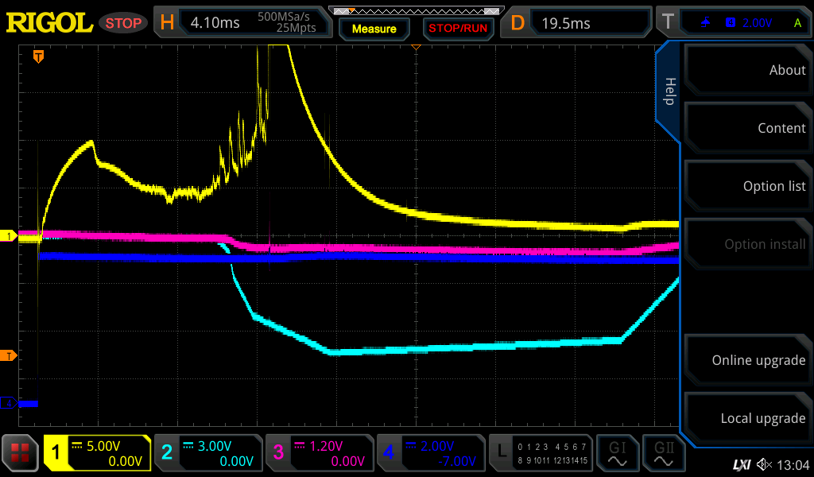Viewport: 814px width, 477px height.
Task: Open the GII signal generator icon
Action: (x=663, y=453)
